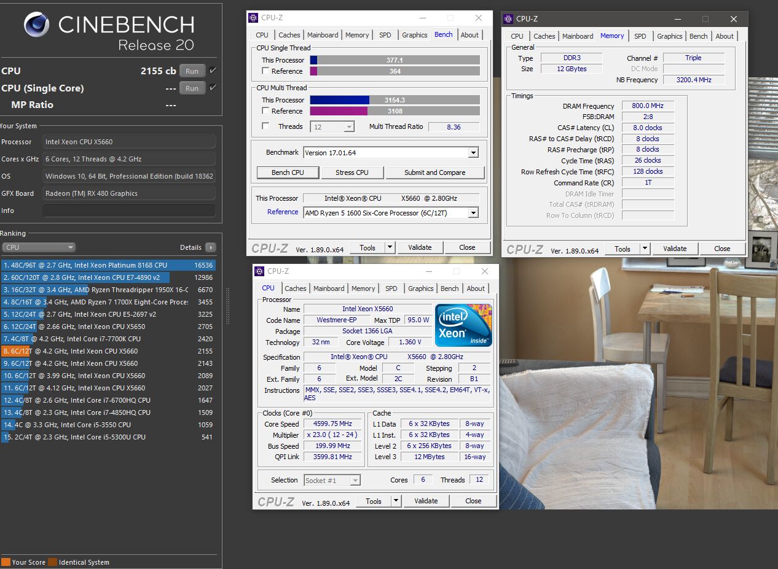Click the Intel Xeon inside logo

click(464, 325)
